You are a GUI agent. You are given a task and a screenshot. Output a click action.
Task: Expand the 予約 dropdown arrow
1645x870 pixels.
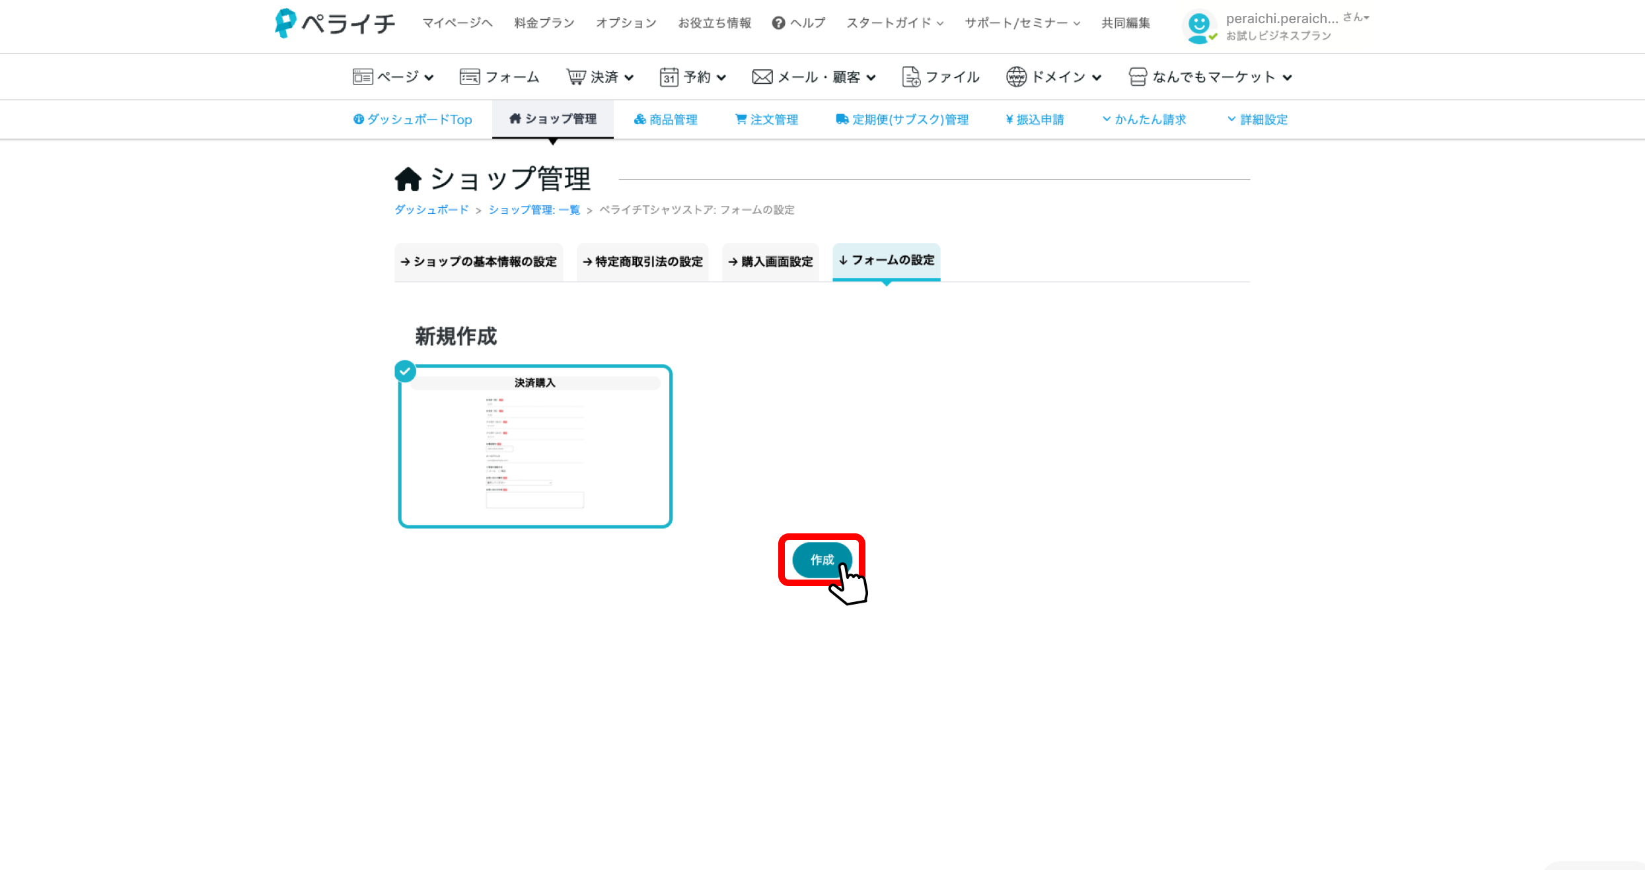coord(721,78)
